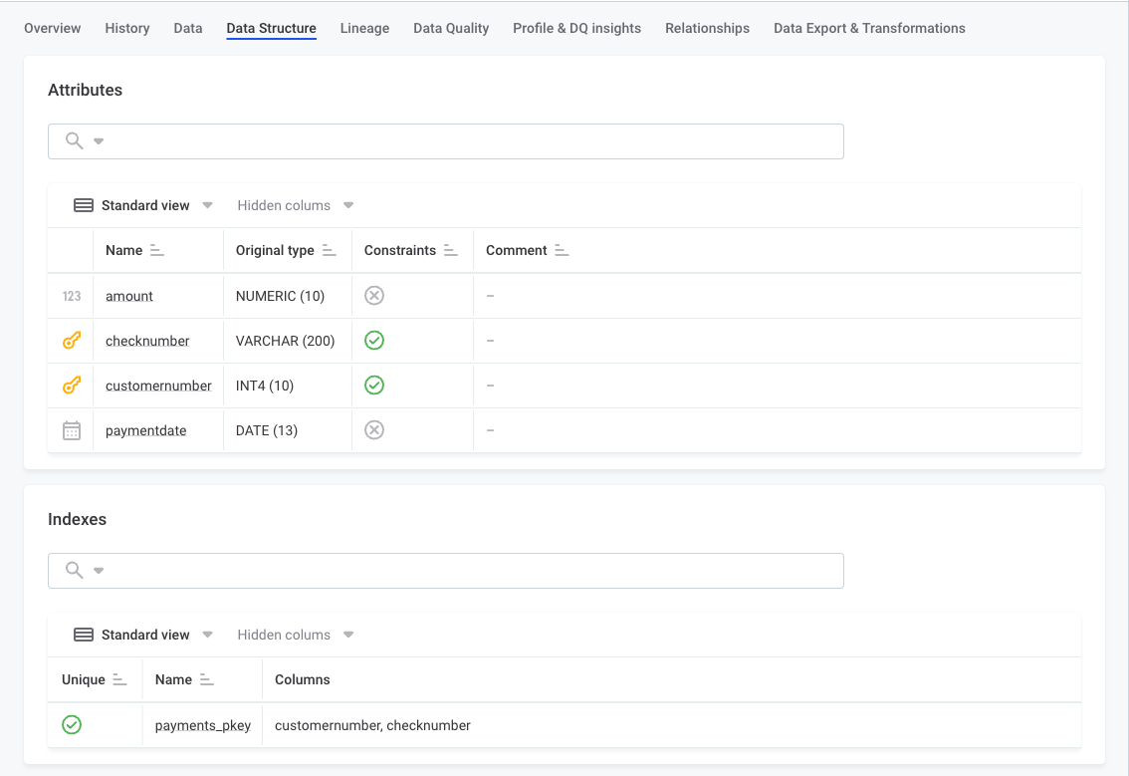Click the Indexes Standard view table icon
Image resolution: width=1129 pixels, height=776 pixels.
click(x=84, y=635)
